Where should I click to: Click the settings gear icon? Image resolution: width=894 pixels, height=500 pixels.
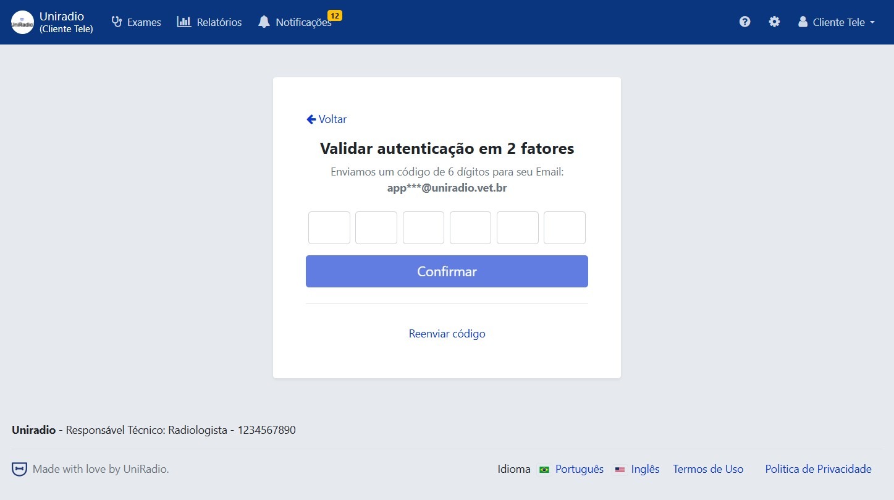pyautogui.click(x=774, y=21)
